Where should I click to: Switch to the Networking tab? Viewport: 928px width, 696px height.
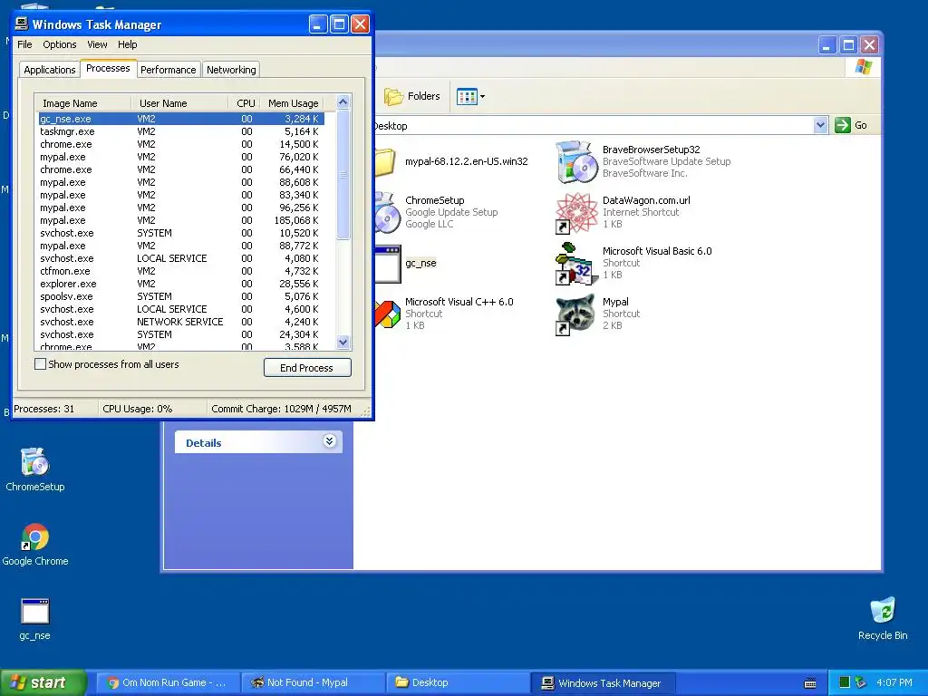tap(231, 70)
